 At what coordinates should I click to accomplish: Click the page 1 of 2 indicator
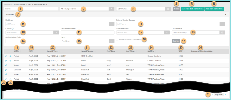click(x=219, y=95)
